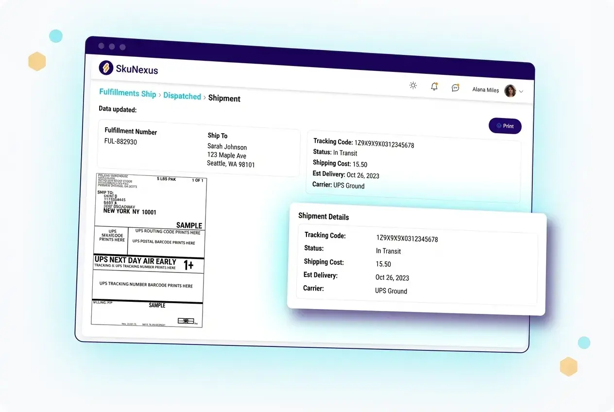The height and width of the screenshot is (412, 614).
Task: Select the Shipment breadcrumb entry
Action: [x=224, y=98]
